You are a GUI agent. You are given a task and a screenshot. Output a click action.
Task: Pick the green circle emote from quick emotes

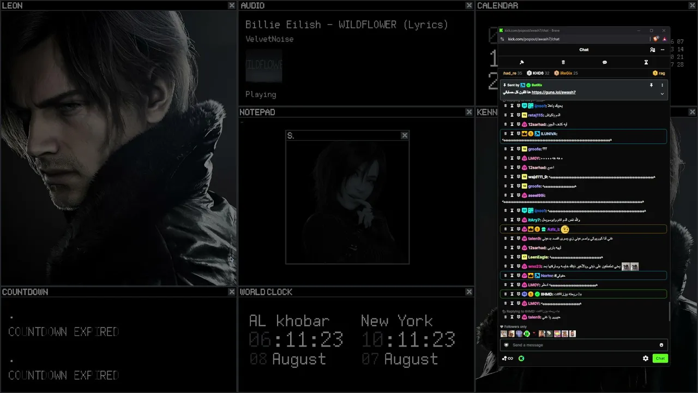point(527,334)
